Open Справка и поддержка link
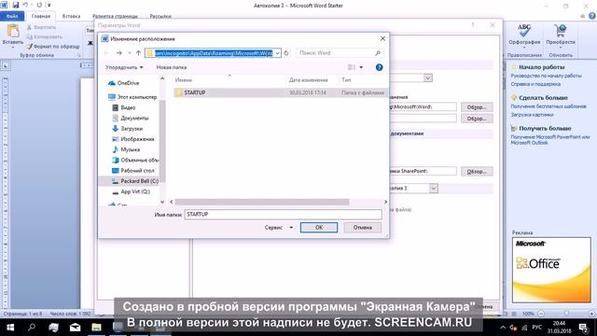Viewport: 597px width, 336px height. click(x=535, y=84)
